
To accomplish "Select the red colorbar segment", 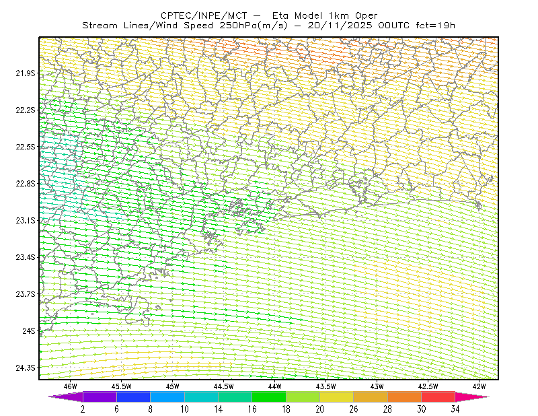I will pyautogui.click(x=438, y=396).
